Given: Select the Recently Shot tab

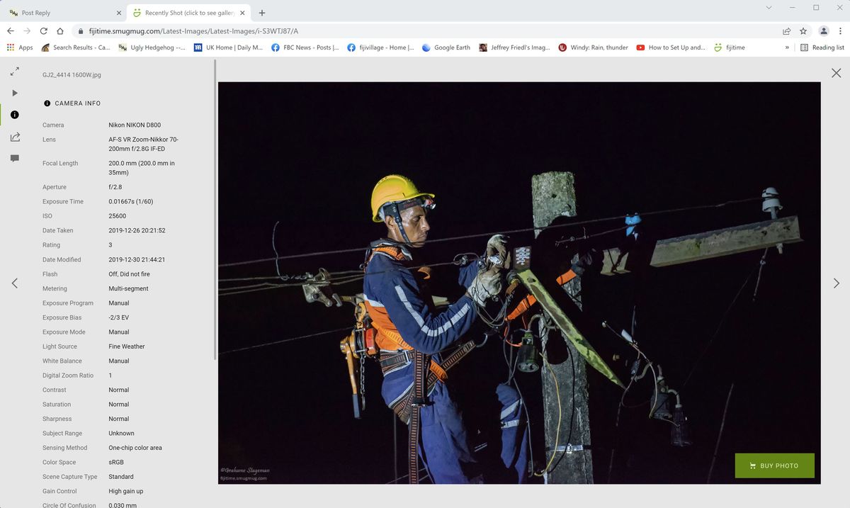Looking at the screenshot, I should tap(190, 13).
